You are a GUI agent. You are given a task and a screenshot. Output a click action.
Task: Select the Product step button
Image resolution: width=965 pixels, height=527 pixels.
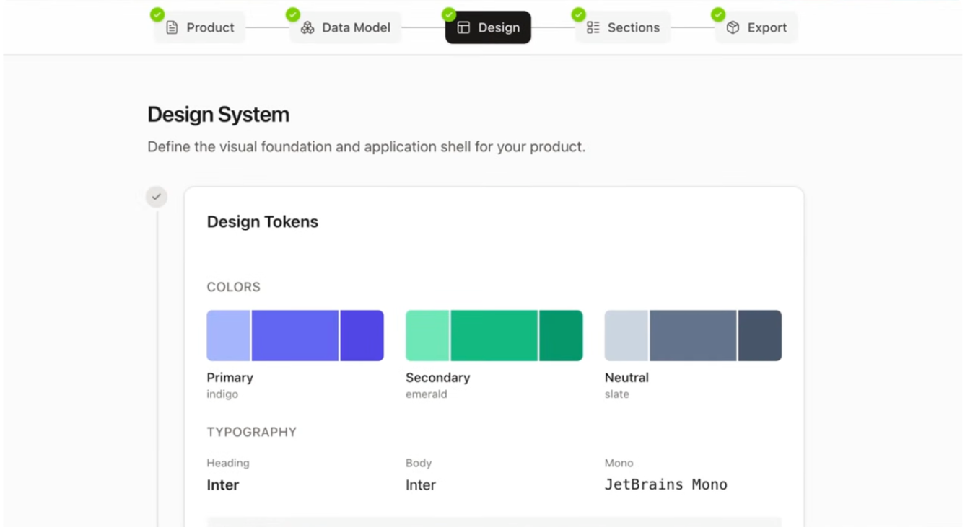click(210, 27)
